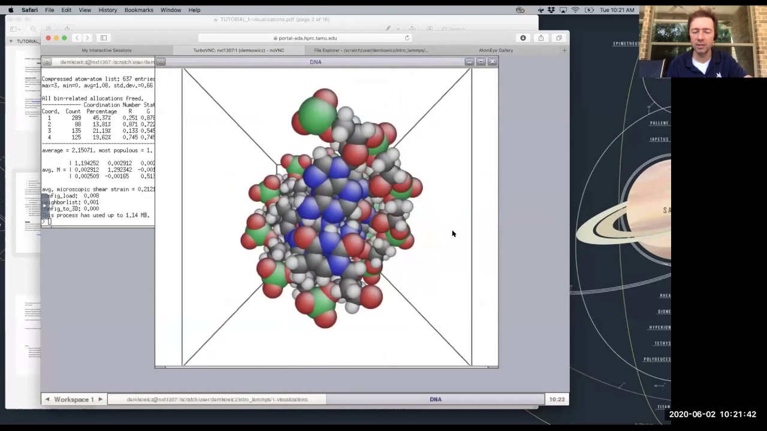767x431 pixels.
Task: Click the terminal prompt line
Action: point(46,222)
